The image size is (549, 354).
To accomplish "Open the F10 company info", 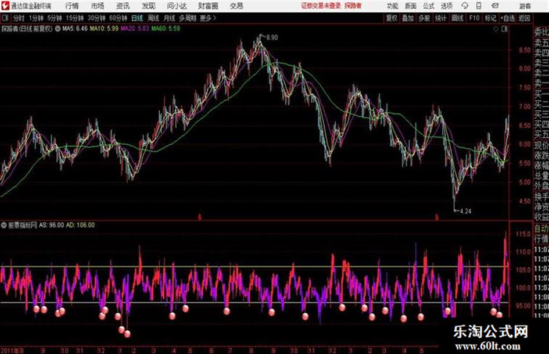I will coord(475,18).
